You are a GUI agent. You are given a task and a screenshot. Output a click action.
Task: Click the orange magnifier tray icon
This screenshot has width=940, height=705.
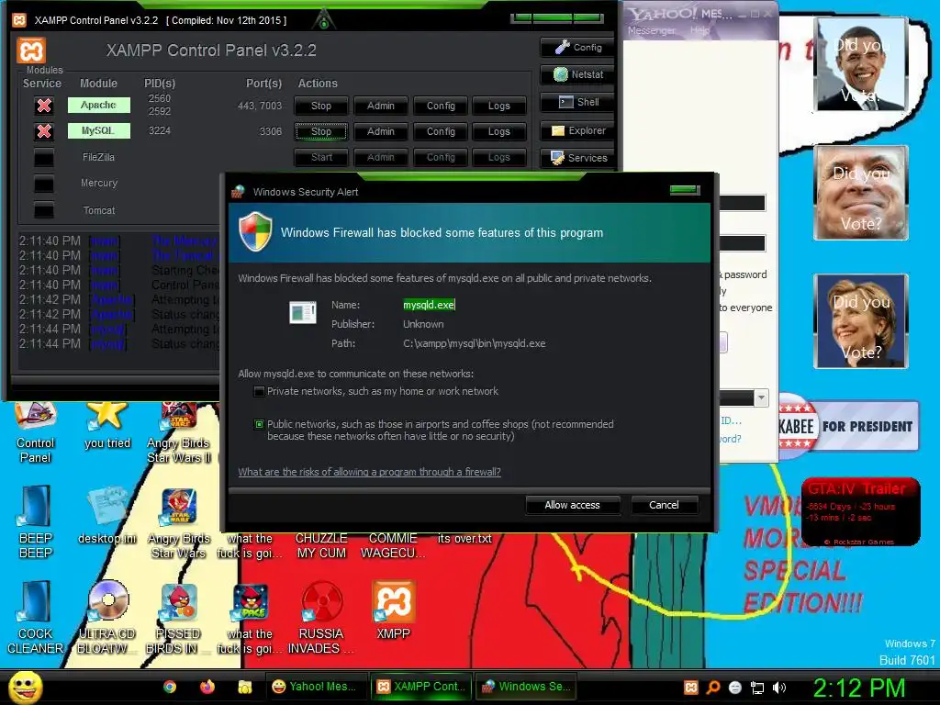coord(713,688)
